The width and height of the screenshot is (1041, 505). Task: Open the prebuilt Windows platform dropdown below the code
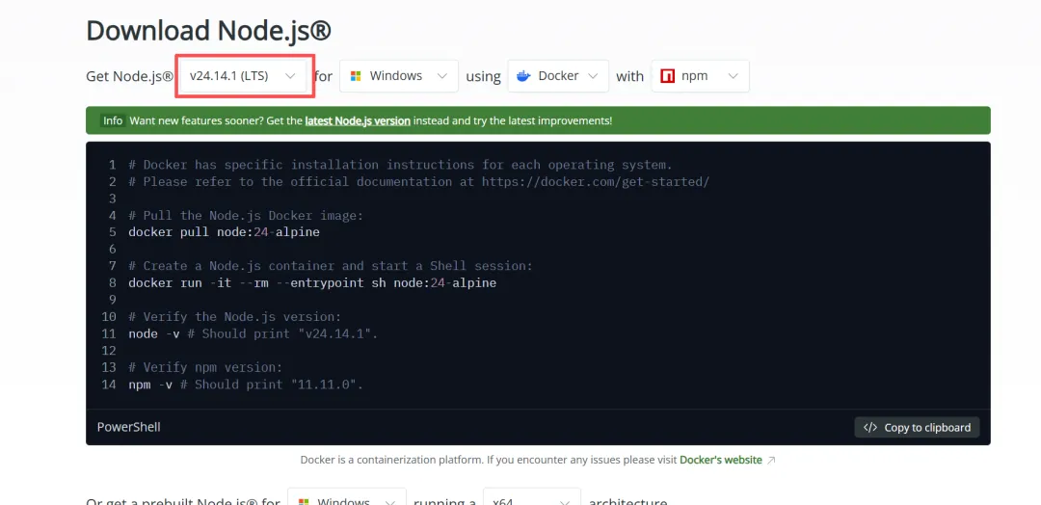(x=347, y=499)
